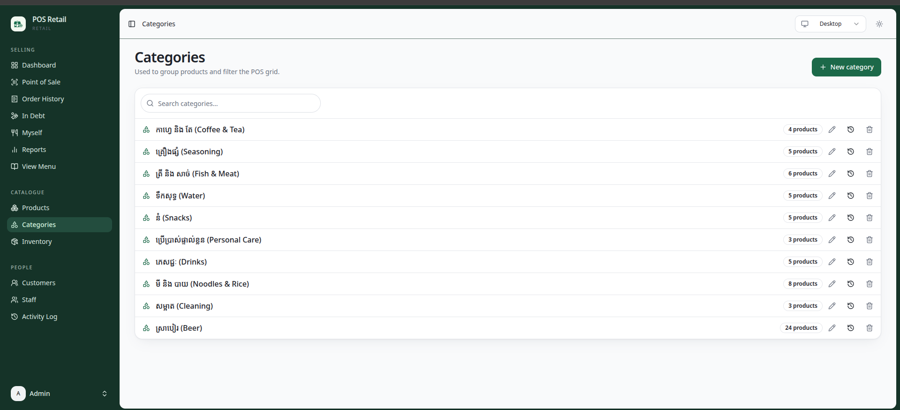Screen dimensions: 900x410
Task: Trash the Water category
Action: [870, 196]
